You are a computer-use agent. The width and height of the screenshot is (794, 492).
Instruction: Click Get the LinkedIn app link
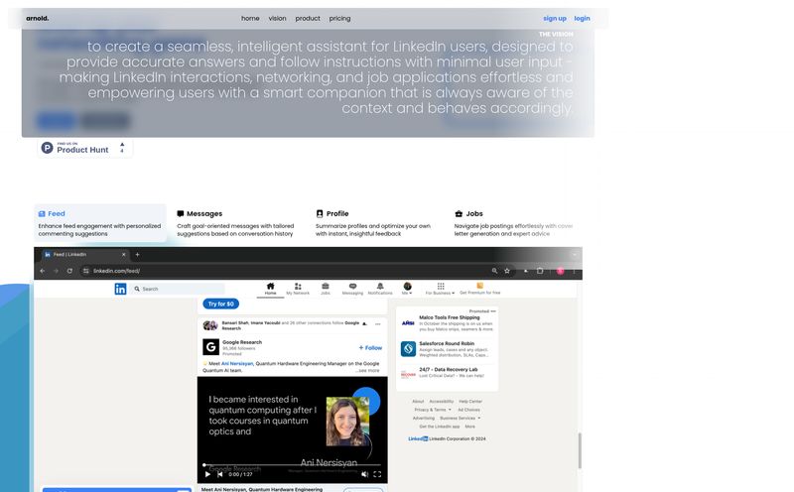440,427
